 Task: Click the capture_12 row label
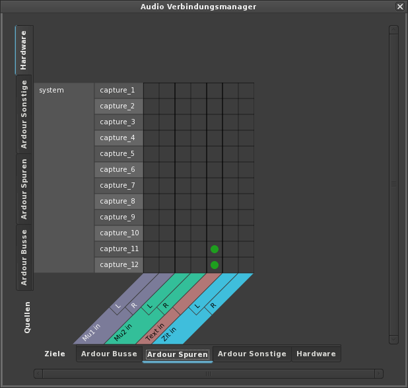[x=119, y=265]
